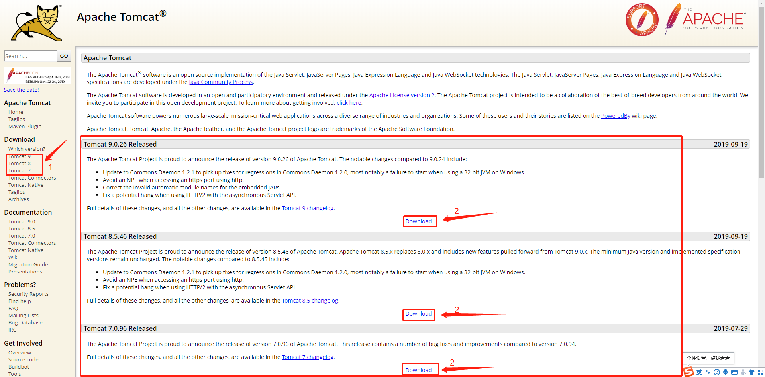Open the Tomcat 7 changelog link
This screenshot has width=765, height=377.
coord(308,357)
